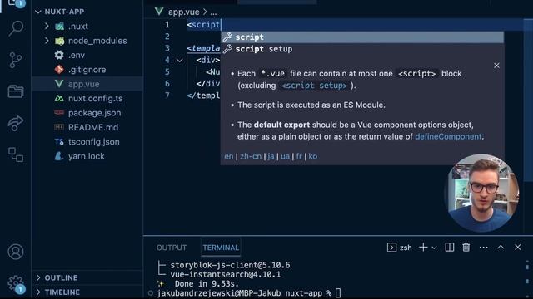
Task: Click the package.json file icon
Action: coord(59,113)
